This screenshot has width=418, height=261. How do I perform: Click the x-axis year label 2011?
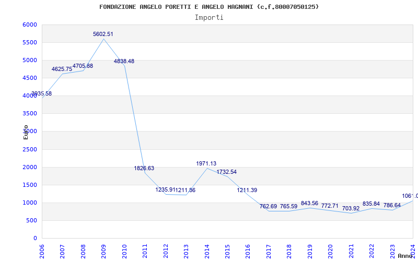(145, 252)
